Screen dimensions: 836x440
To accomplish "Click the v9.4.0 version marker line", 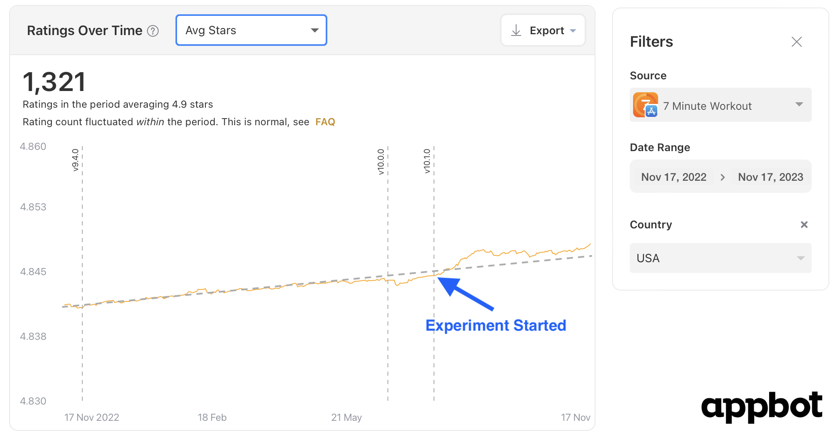I will click(82, 273).
